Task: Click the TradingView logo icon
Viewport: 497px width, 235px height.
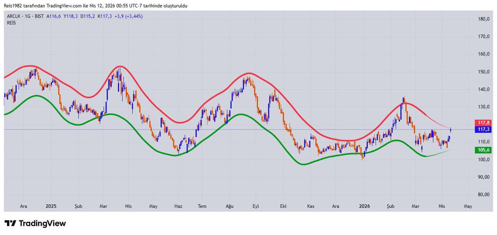Action: pyautogui.click(x=10, y=223)
